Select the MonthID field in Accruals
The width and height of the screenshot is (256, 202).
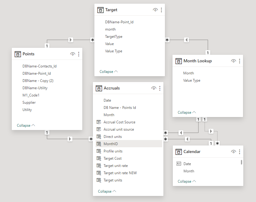point(111,144)
